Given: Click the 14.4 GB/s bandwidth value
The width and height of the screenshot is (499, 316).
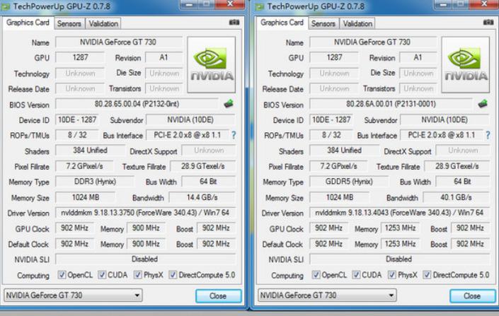Looking at the screenshot, I should tap(202, 197).
